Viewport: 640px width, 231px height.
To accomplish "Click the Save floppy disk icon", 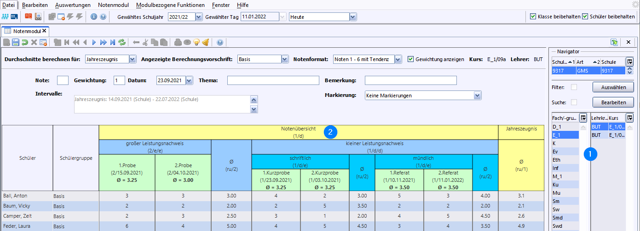I will [15, 42].
